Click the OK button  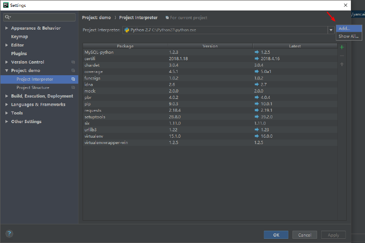[x=276, y=235]
